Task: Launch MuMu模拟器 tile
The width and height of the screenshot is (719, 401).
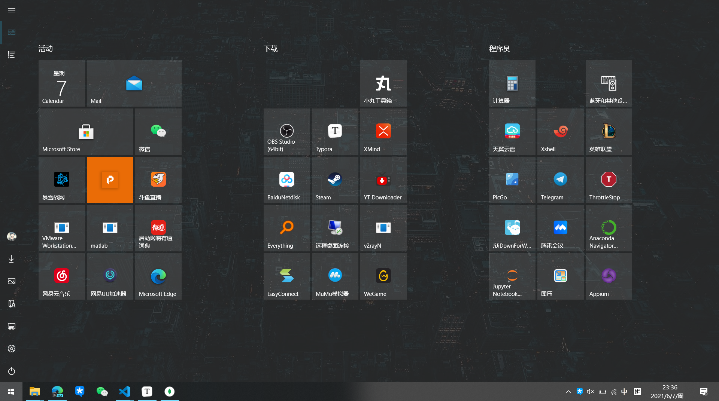Action: 335,276
